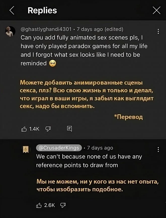The image size is (166, 218).
Task: Click the "*Перевод" translation label
Action: (x=128, y=117)
